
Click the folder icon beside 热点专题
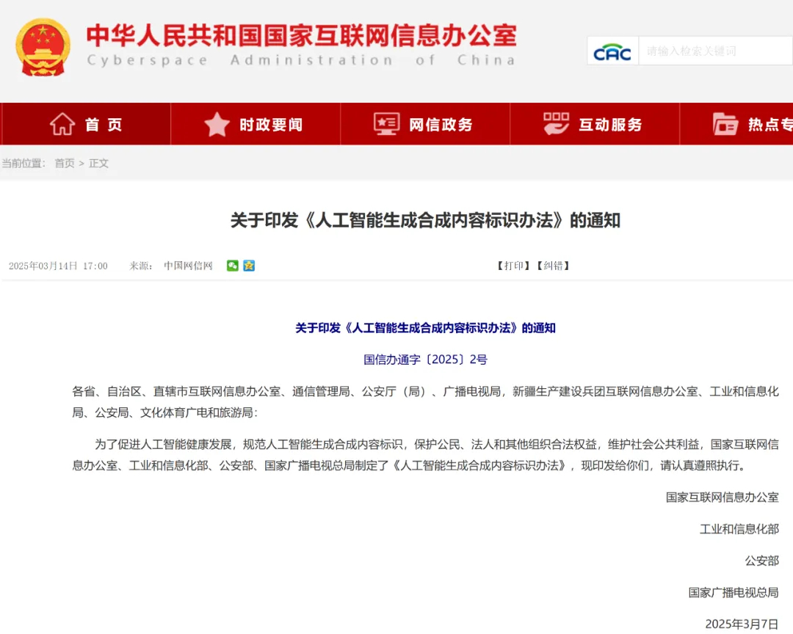pos(725,124)
